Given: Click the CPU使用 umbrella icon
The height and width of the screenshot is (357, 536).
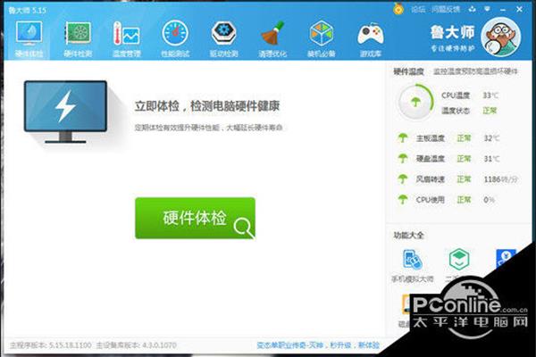Looking at the screenshot, I should [403, 200].
